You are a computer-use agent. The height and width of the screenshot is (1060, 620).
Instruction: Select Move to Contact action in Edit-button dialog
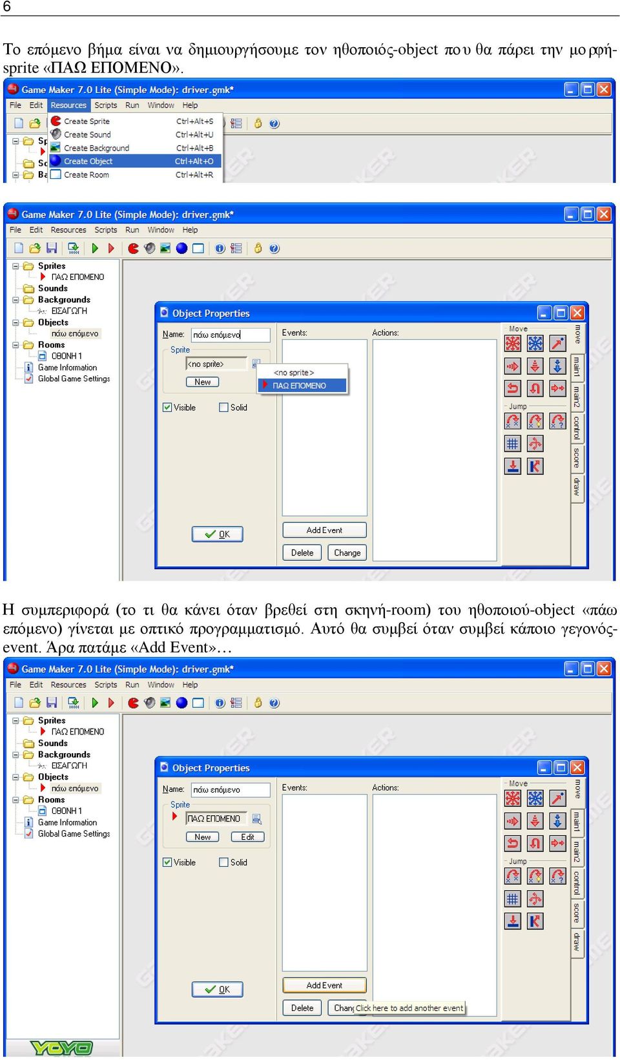[513, 921]
